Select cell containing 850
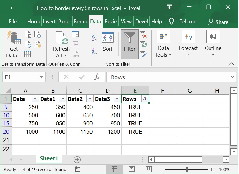This screenshot has height=174, width=239. tap(53, 123)
